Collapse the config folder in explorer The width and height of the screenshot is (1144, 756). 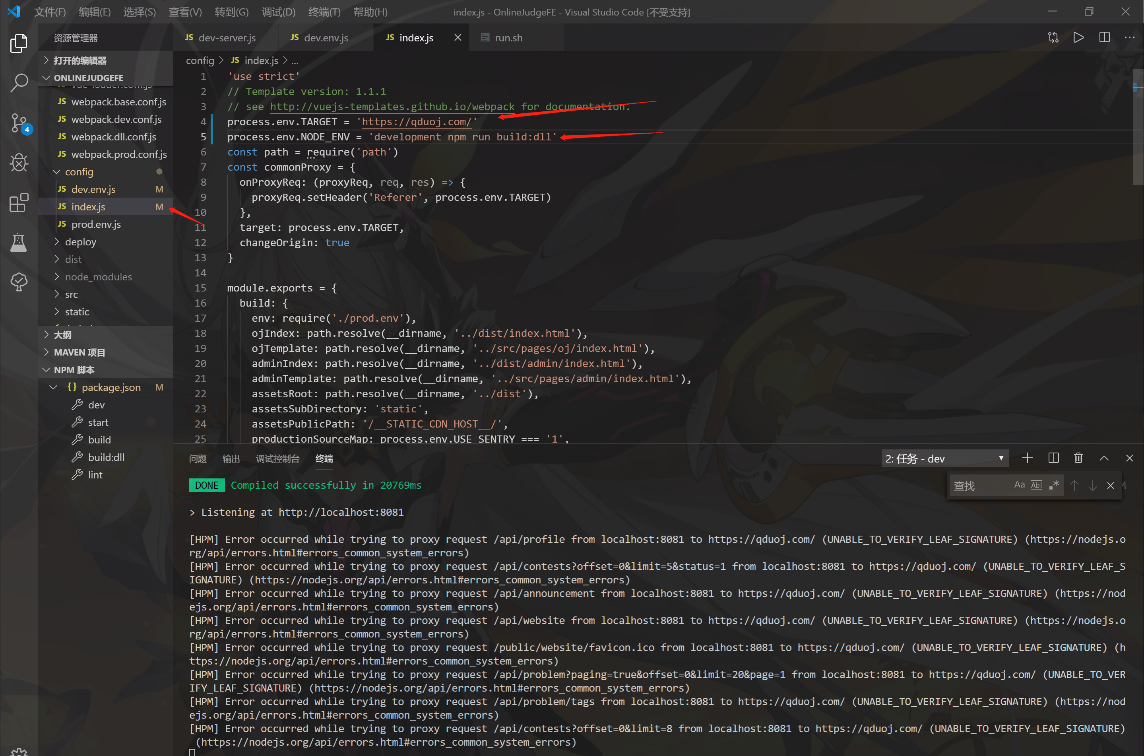coord(79,172)
